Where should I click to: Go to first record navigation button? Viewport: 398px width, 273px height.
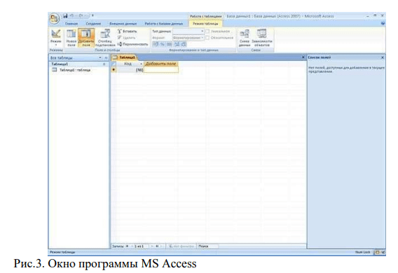[128, 246]
